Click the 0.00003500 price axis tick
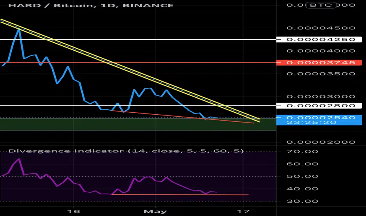 (x=321, y=74)
